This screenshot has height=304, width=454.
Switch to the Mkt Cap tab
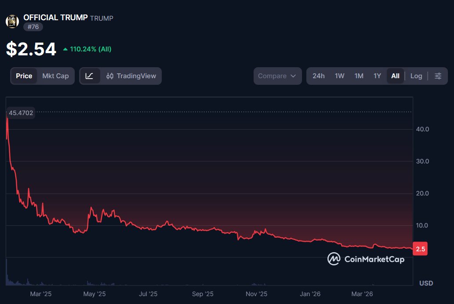(55, 76)
